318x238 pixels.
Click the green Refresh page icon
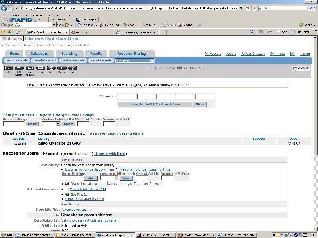point(248,8)
